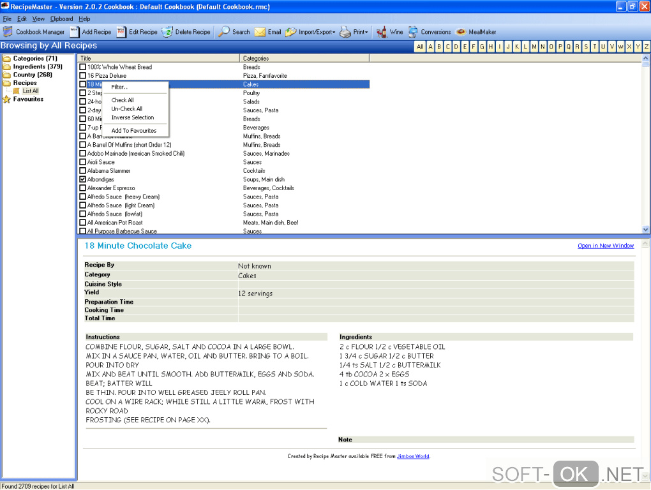
Task: Click the recipe detail pane scroll up arrow
Action: click(x=646, y=244)
